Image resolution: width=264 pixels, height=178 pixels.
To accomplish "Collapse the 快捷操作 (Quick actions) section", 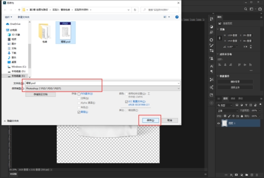I will tap(218, 76).
